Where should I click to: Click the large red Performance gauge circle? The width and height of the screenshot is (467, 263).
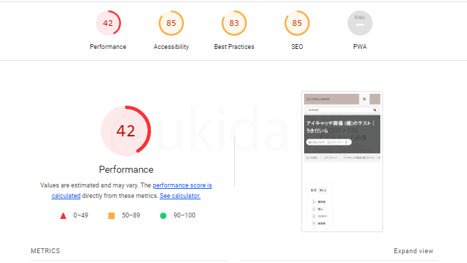[x=126, y=131]
